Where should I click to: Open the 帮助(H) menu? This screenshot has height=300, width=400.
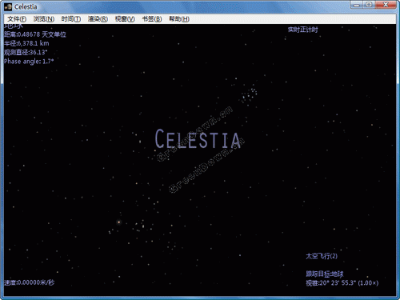[179, 19]
